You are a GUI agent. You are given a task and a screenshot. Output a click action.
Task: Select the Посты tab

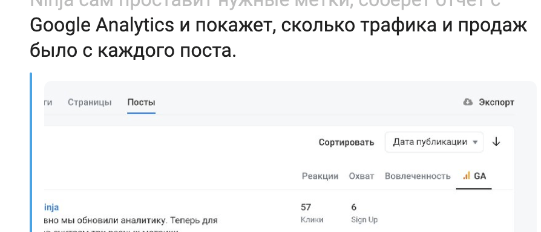tap(141, 102)
